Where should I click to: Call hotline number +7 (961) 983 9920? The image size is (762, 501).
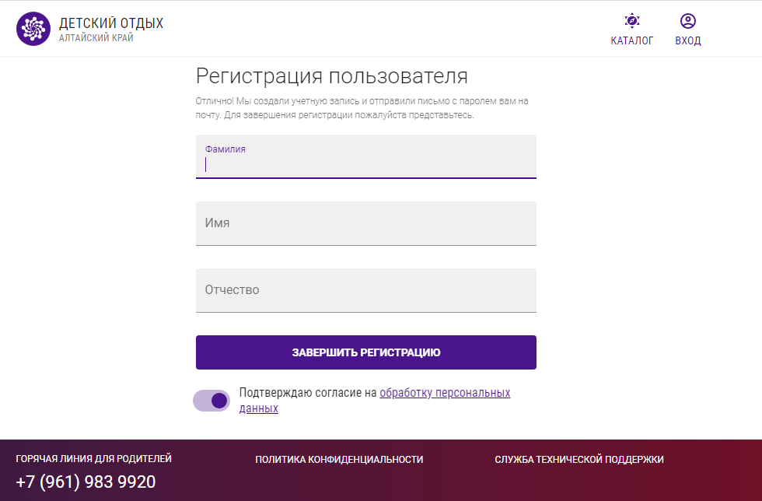(86, 482)
